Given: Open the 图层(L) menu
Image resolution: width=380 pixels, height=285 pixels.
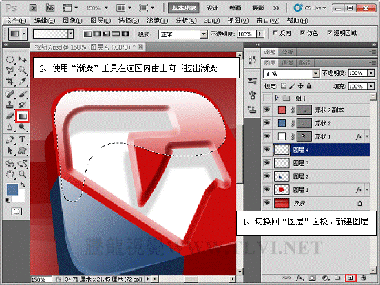Looking at the screenshot, I should tap(101, 21).
